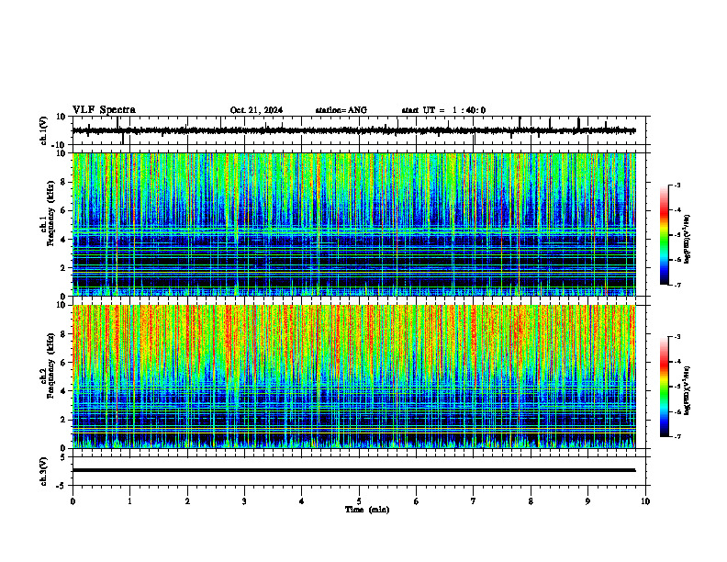This screenshot has height=562, width=727.
Task: Click the "ch.1(V)" waveform axis label
Action: 44,130
